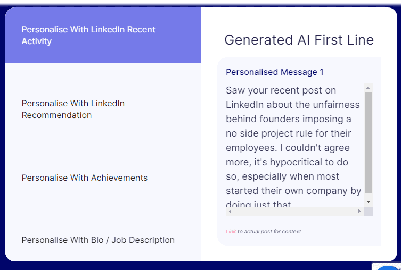
Task: Click the horizontal scrollbar track under message
Action: coord(294,212)
